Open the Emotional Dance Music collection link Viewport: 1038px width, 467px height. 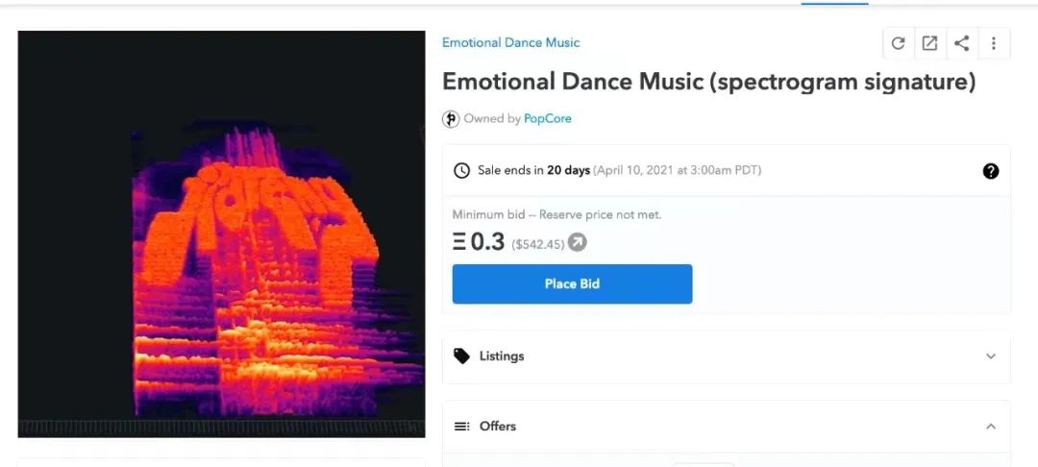(510, 43)
